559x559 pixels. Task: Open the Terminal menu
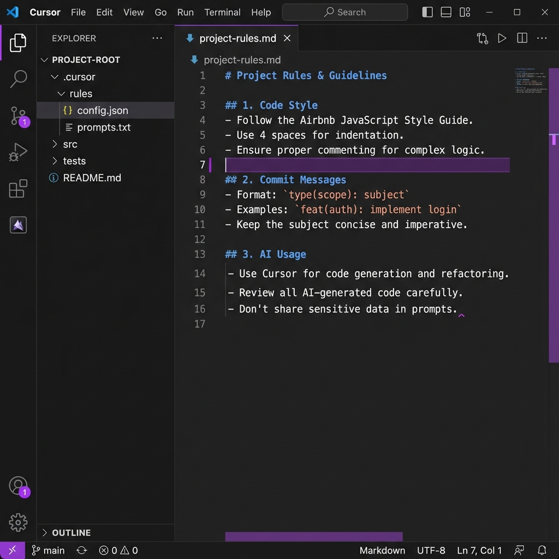222,12
